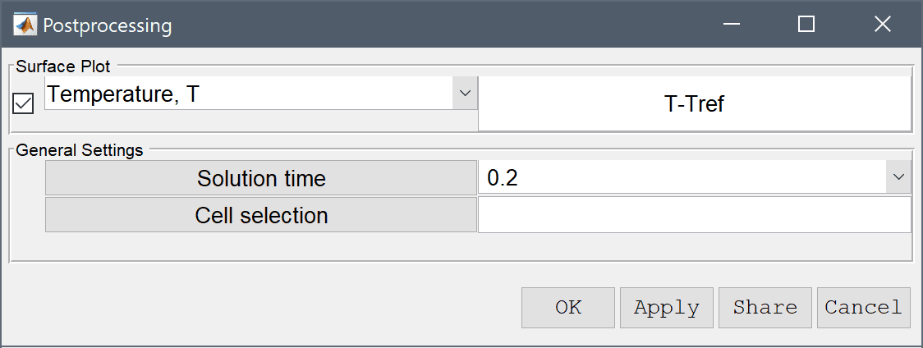This screenshot has height=348, width=923.
Task: Minimize the Postprocessing window
Action: pyautogui.click(x=732, y=24)
